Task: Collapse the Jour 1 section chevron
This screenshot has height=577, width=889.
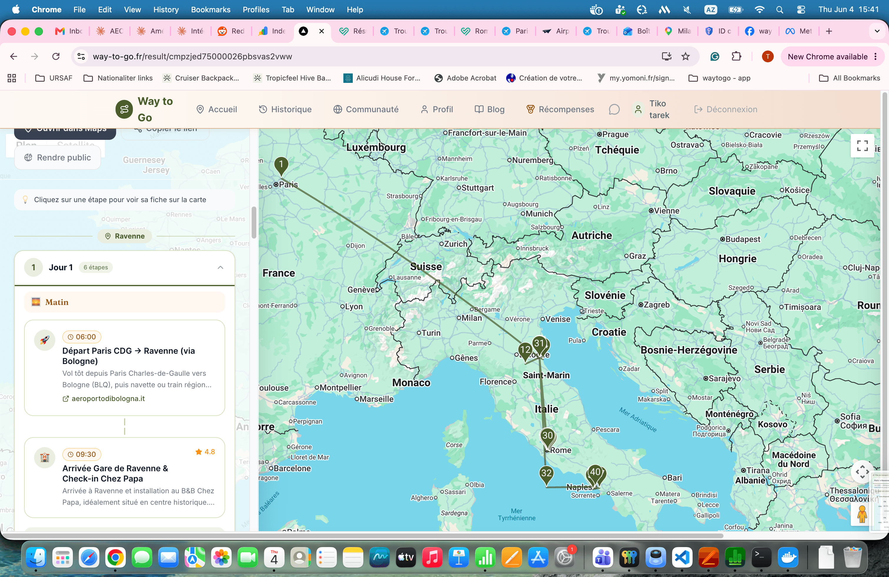Action: click(x=220, y=267)
